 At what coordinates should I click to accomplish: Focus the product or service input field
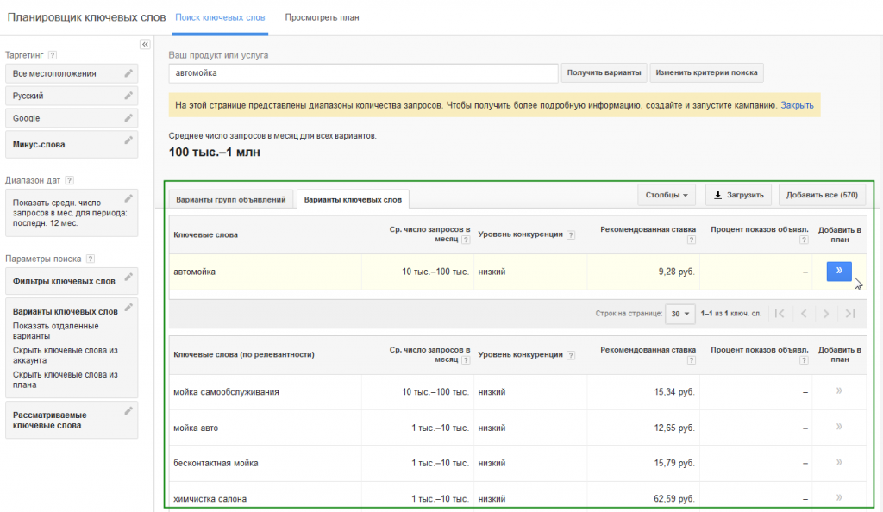363,72
